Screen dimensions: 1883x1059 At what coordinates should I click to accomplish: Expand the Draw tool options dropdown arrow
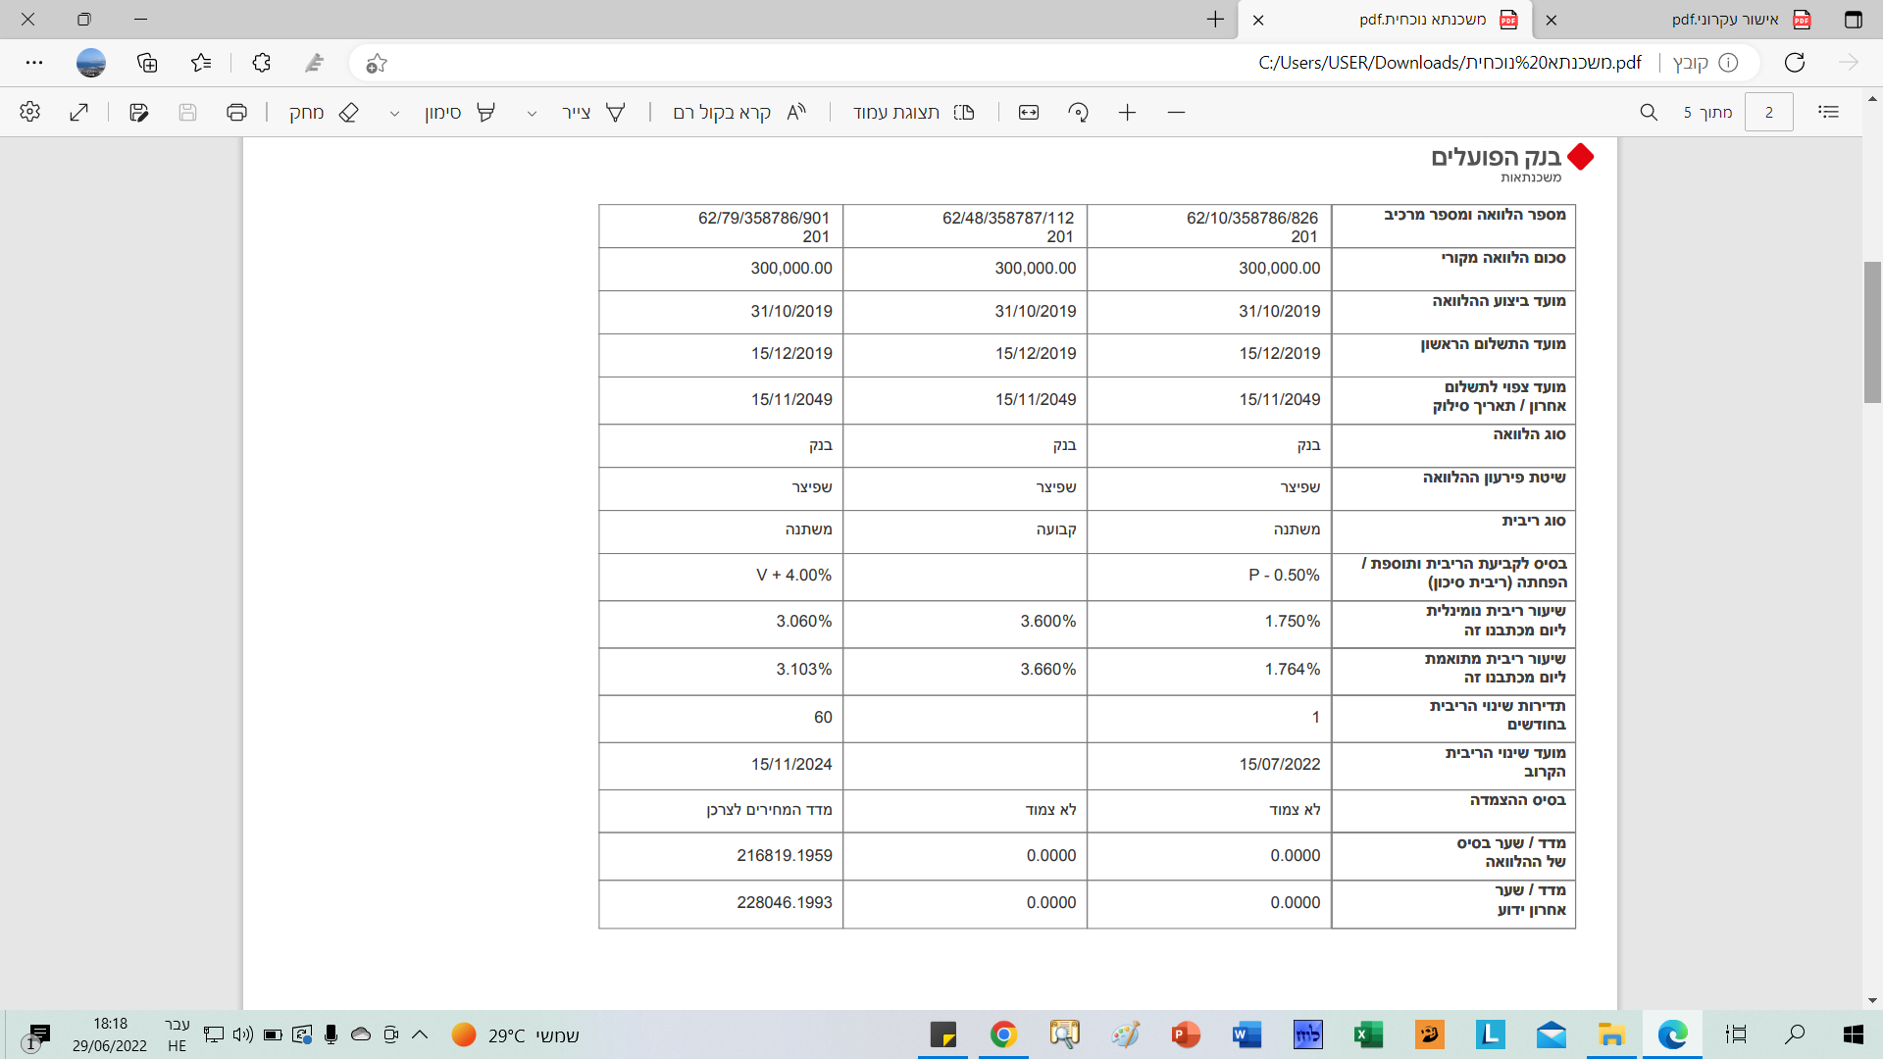coord(532,114)
